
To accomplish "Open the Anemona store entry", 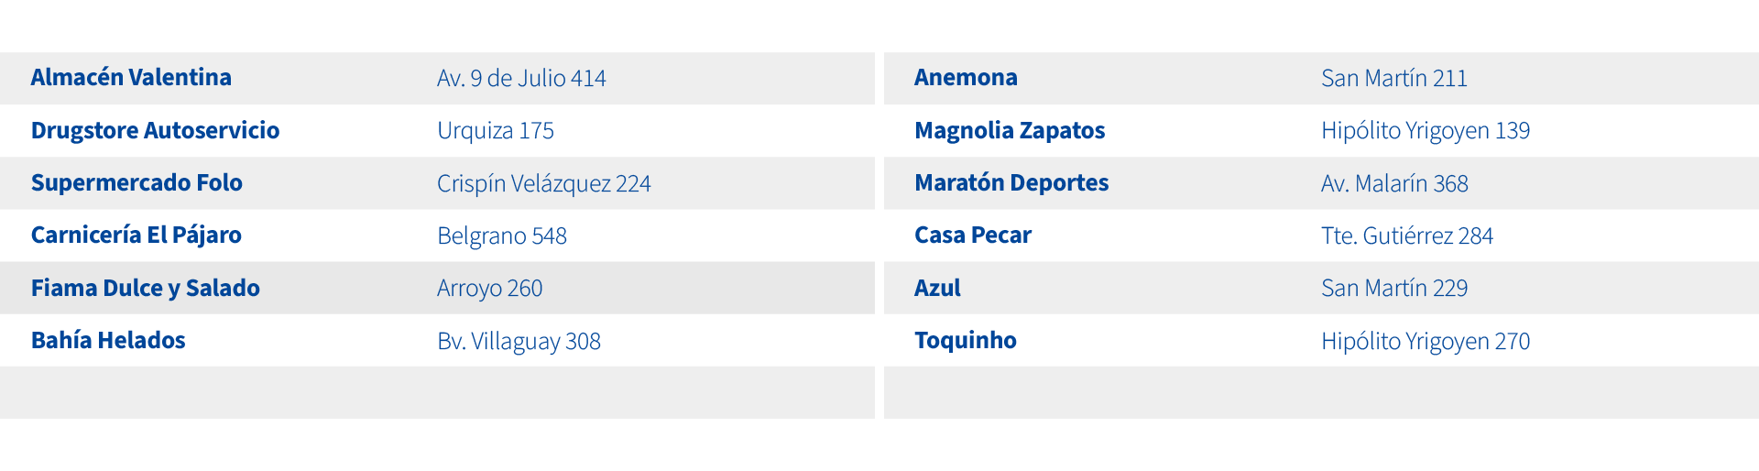I will pyautogui.click(x=966, y=78).
